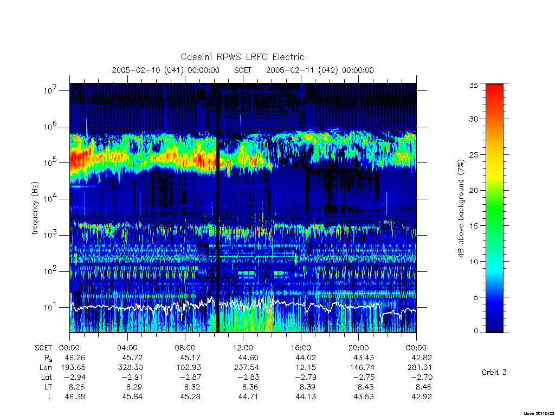Click the 'dB above background (7%)' label
Image resolution: width=555 pixels, height=416 pixels.
461,209
